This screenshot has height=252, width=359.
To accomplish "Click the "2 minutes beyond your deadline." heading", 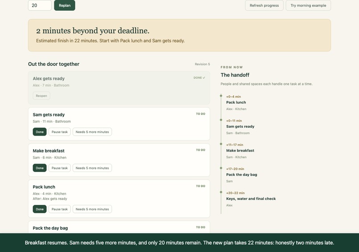I will point(93,31).
